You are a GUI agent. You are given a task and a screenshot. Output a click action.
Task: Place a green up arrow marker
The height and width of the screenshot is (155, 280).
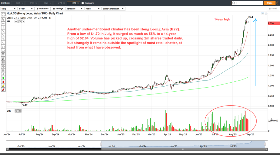coord(3,78)
